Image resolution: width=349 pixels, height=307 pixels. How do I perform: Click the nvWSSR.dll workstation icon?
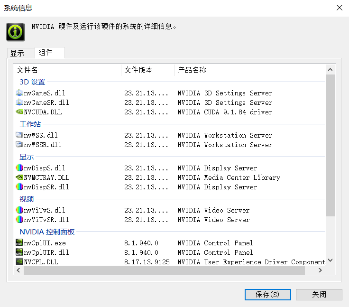pyautogui.click(x=19, y=144)
